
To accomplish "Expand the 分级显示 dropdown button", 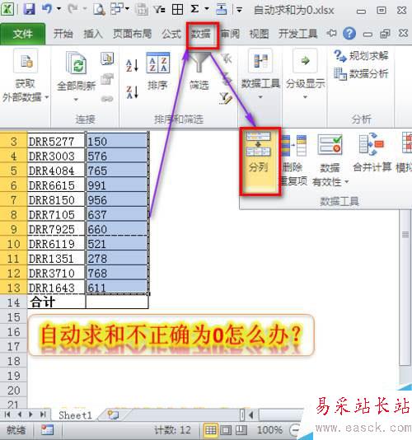I will click(x=306, y=74).
